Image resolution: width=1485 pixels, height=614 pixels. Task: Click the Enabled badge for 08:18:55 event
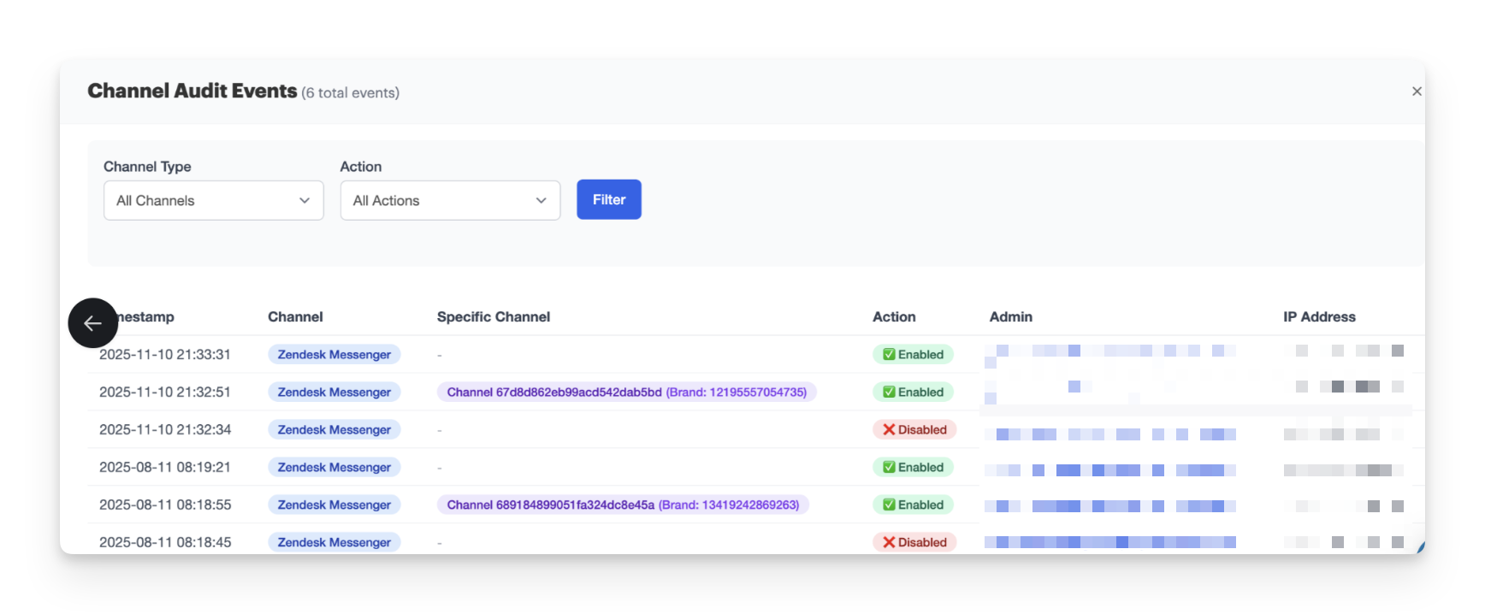[x=913, y=505]
